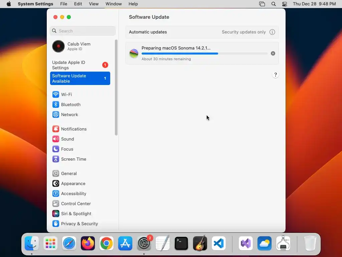Open Screen Time settings

pyautogui.click(x=80, y=159)
